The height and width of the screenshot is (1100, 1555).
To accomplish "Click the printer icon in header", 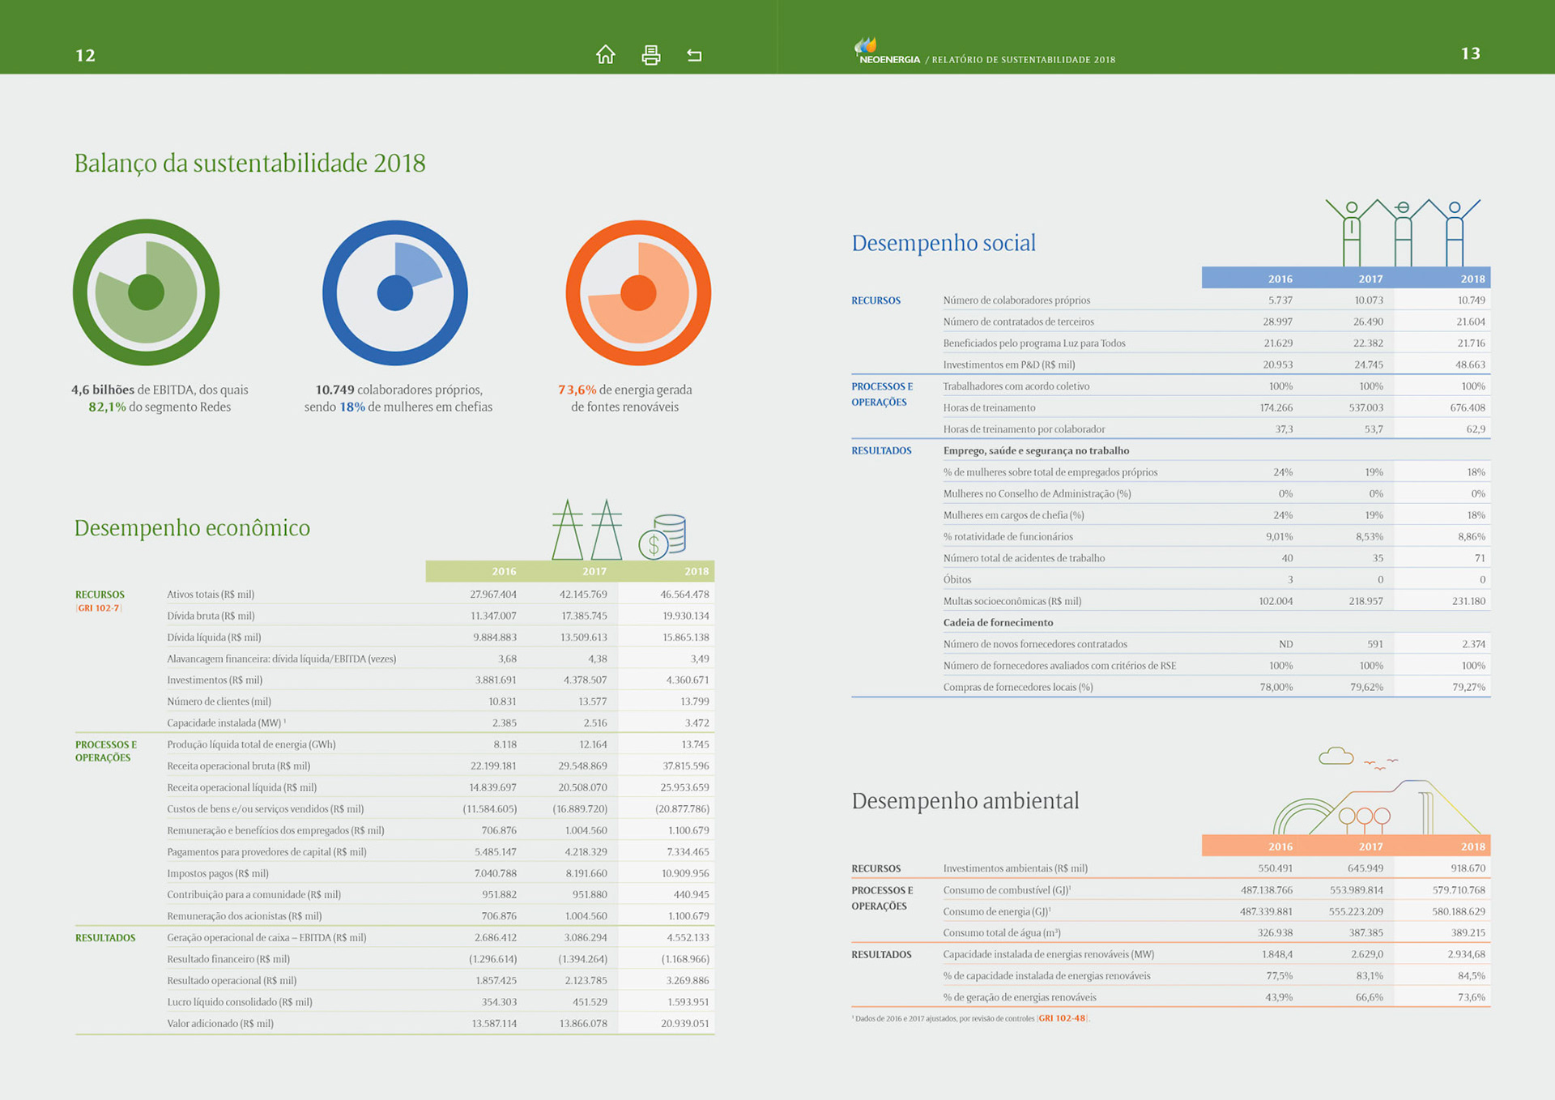I will coord(650,55).
